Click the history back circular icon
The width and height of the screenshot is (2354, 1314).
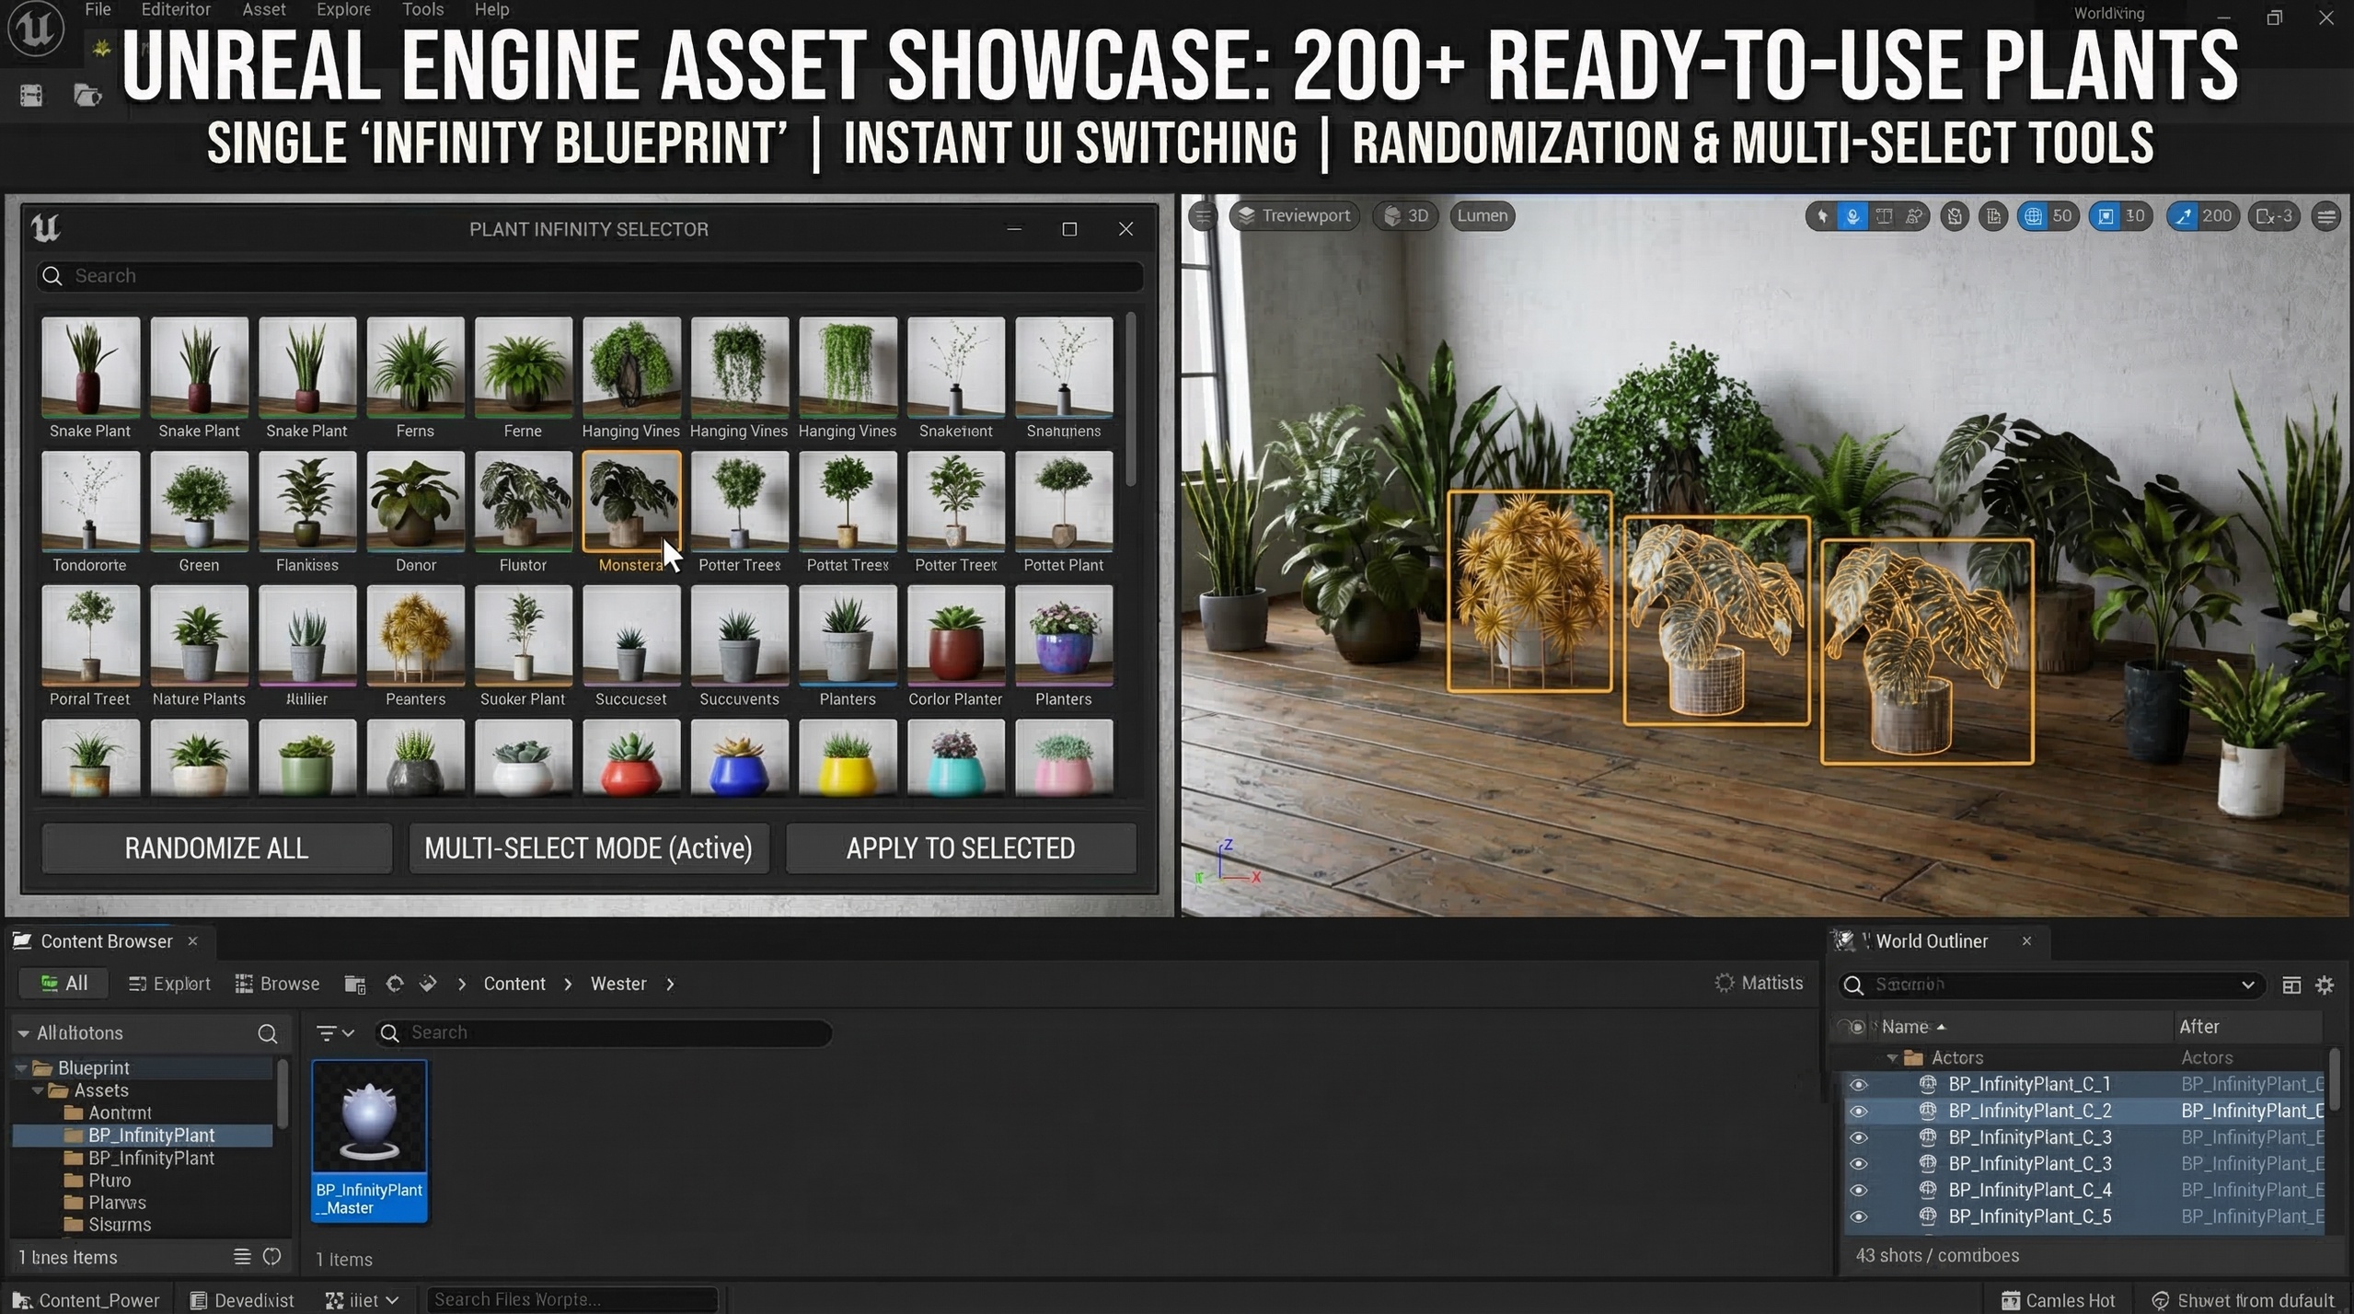pos(395,983)
